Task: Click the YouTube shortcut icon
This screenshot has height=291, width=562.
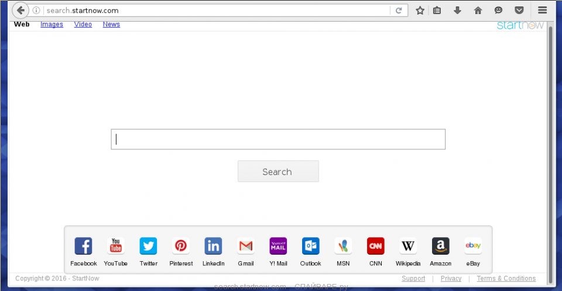Action: 116,246
